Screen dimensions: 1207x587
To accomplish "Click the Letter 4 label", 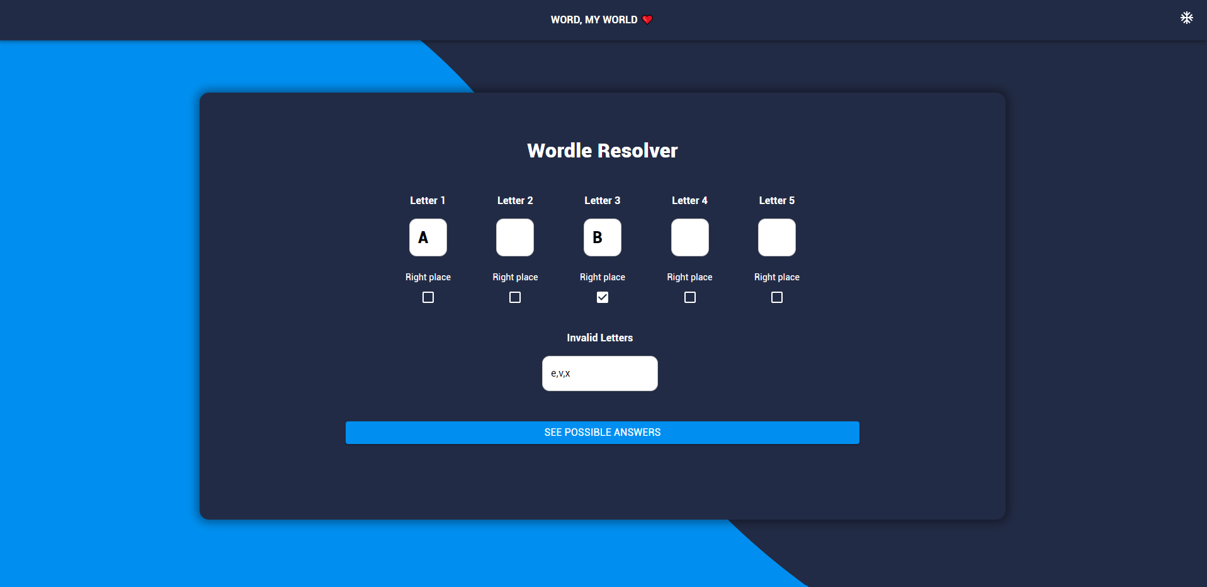I will (689, 200).
